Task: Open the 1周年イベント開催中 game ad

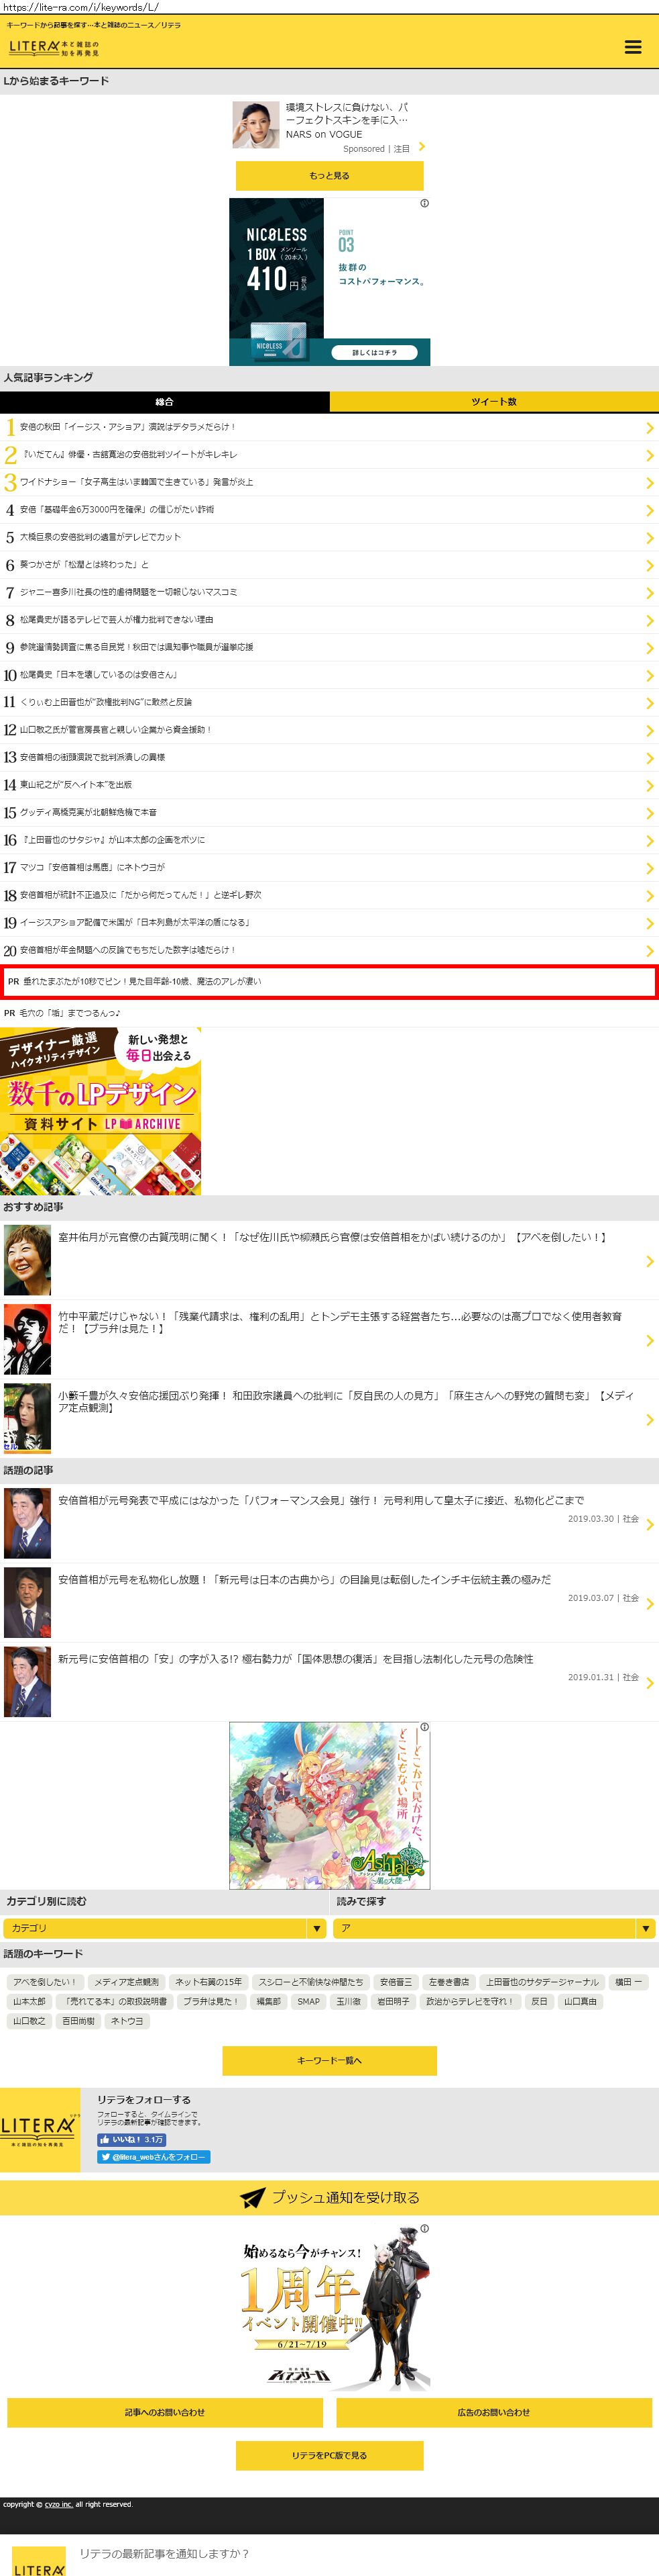Action: pyautogui.click(x=330, y=2308)
